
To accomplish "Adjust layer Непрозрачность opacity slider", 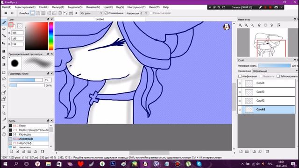I will pos(274,65).
